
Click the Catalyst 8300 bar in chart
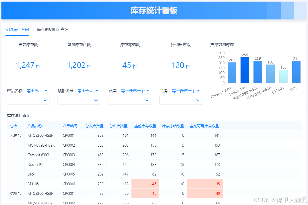pyautogui.click(x=232, y=73)
